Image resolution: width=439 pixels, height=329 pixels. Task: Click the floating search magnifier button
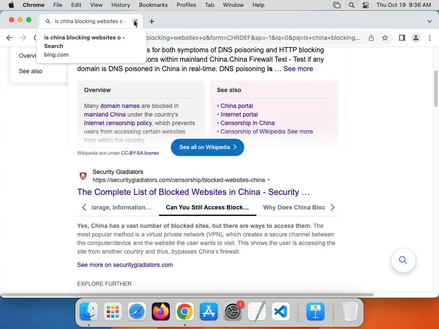403,260
